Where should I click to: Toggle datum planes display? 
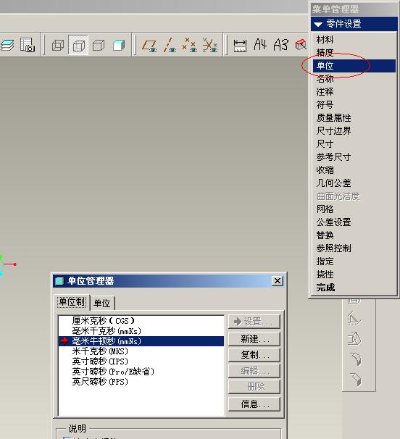tap(149, 45)
